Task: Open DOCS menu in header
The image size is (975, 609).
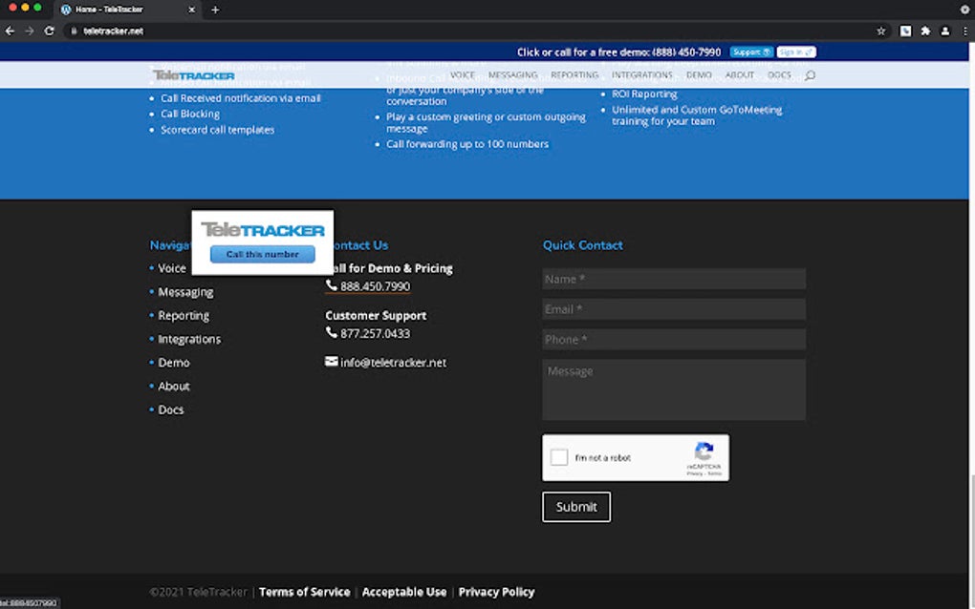Action: point(779,74)
